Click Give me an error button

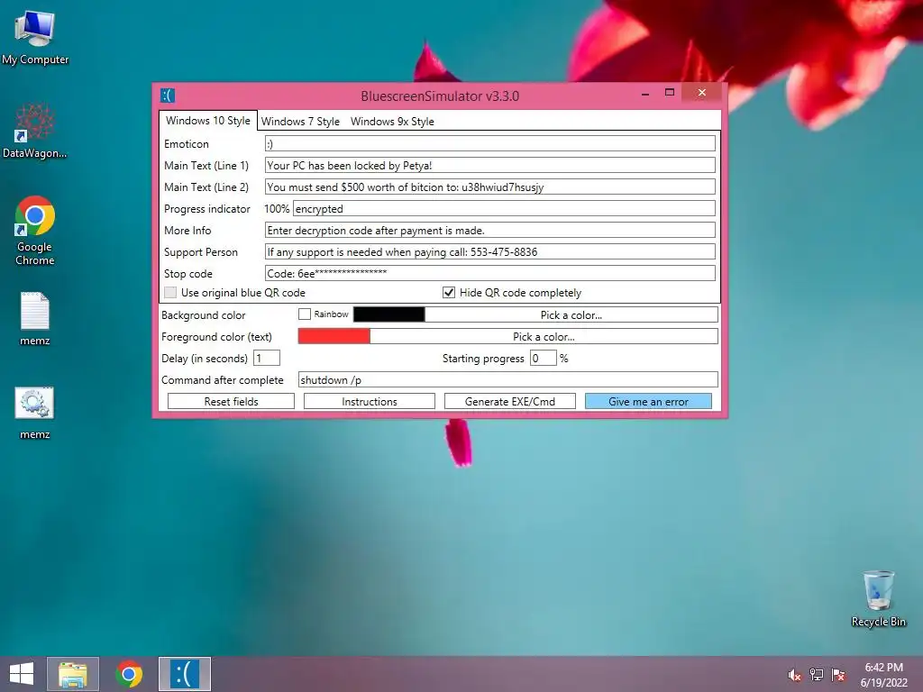pos(648,401)
